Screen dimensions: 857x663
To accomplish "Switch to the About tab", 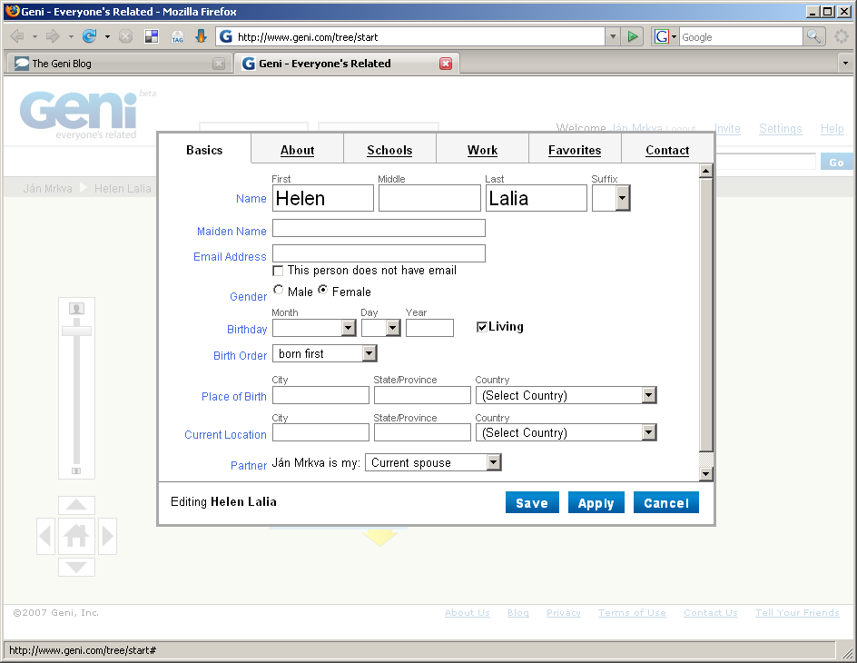I will [298, 150].
